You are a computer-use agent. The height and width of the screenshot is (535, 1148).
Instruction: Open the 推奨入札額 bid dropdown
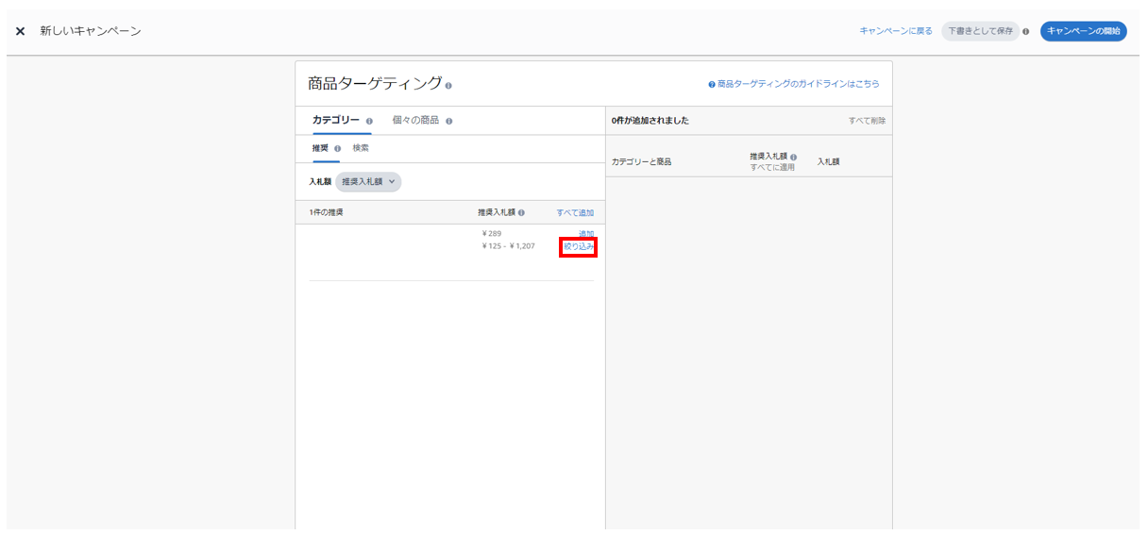click(368, 181)
